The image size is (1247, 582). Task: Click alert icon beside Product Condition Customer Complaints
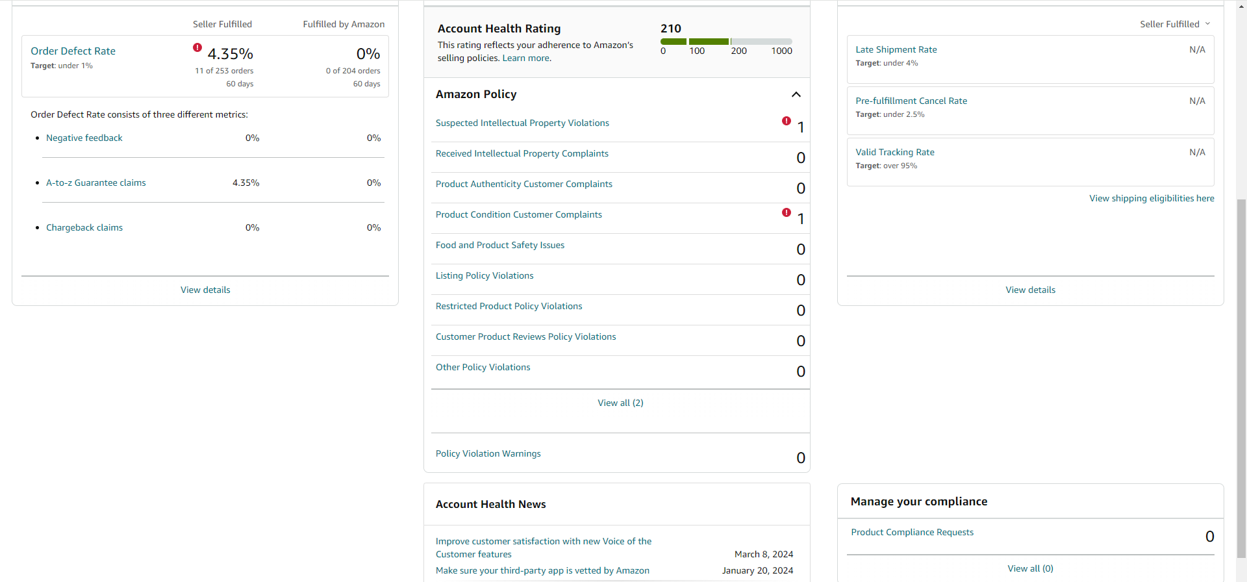point(787,212)
